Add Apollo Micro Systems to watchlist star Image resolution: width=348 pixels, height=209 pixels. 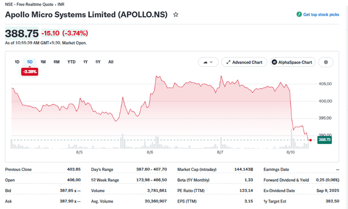(x=176, y=15)
